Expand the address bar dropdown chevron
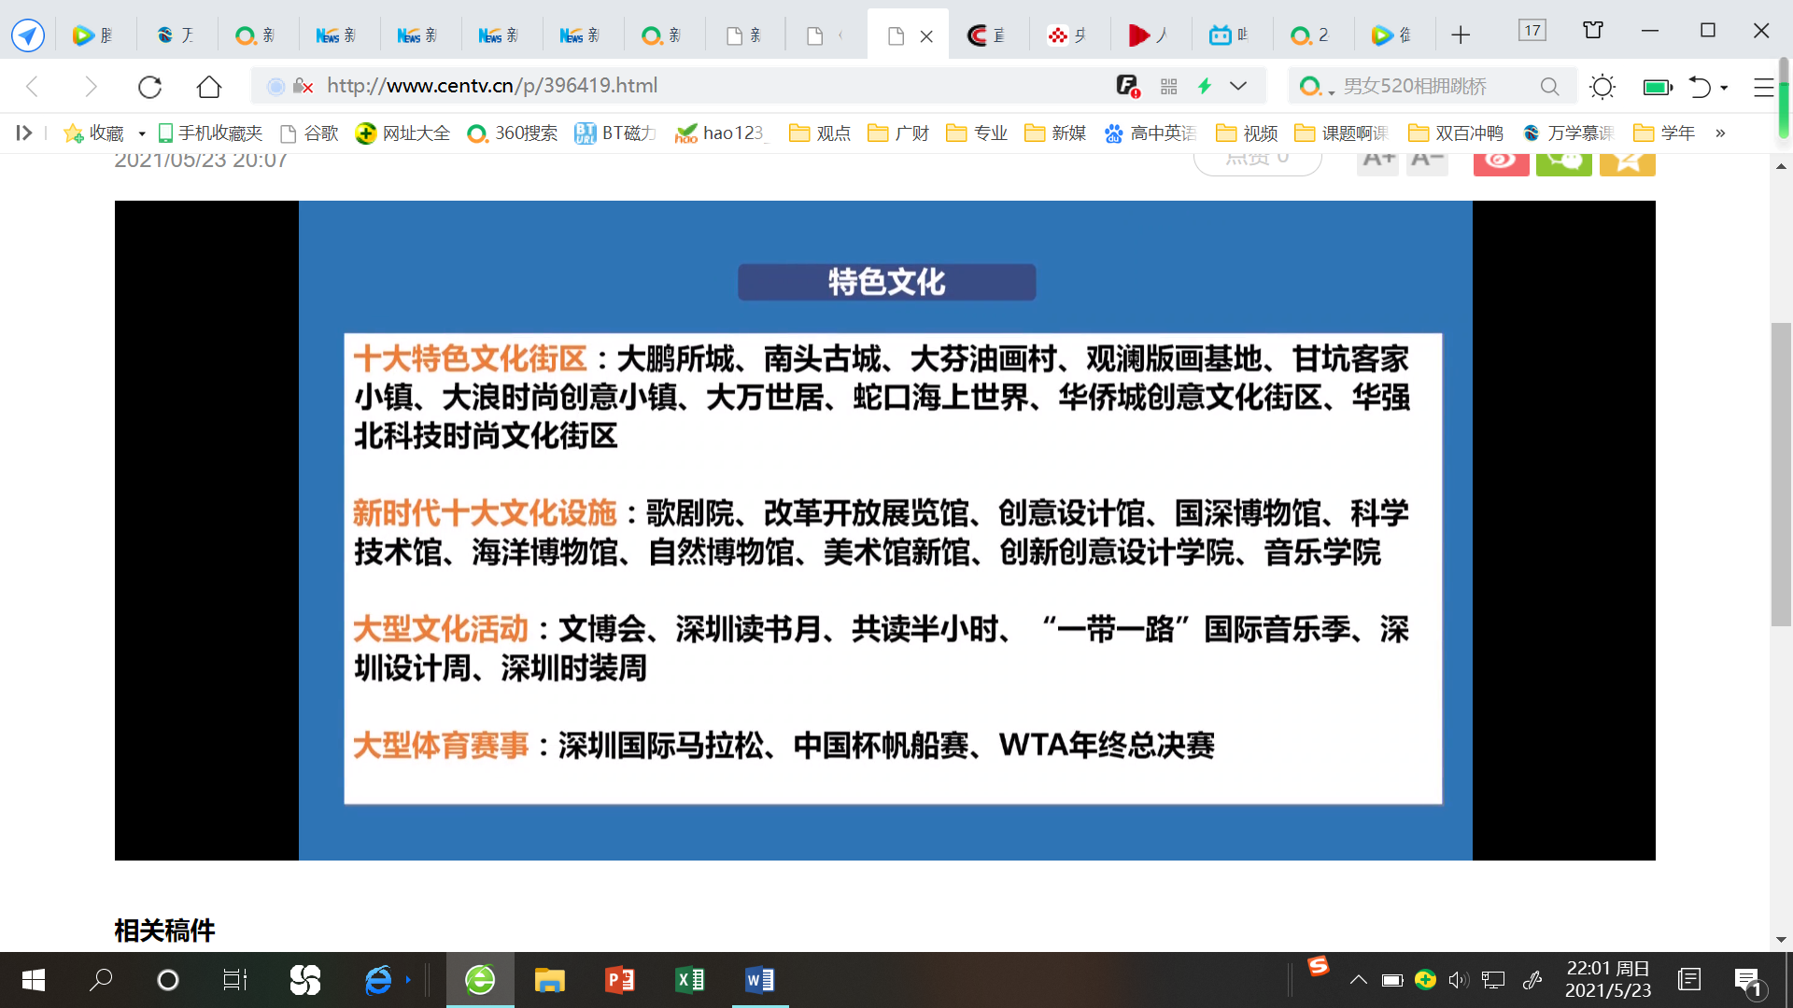This screenshot has width=1793, height=1008. [1238, 87]
